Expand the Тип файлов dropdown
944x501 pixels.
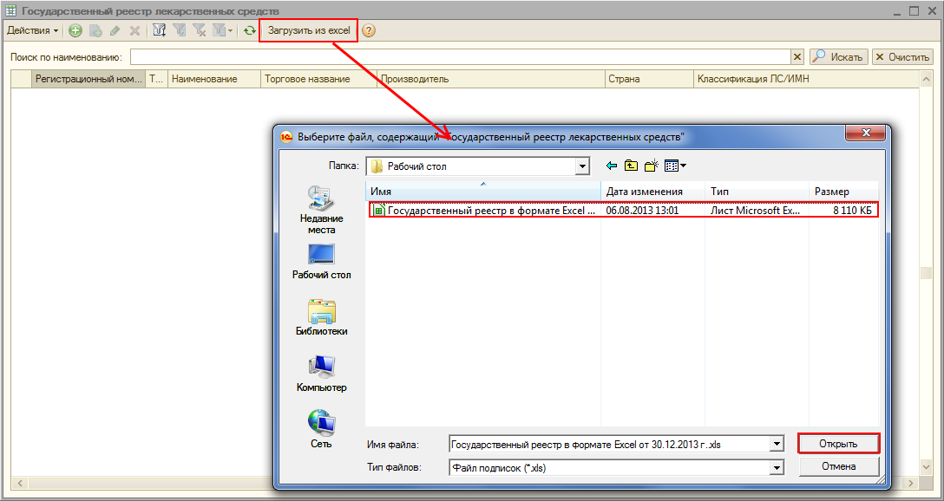coord(777,467)
